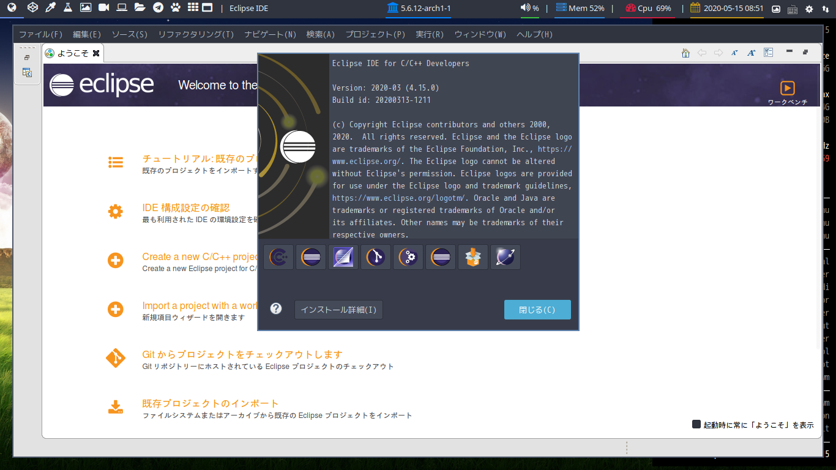Viewport: 836px width, 470px height.
Task: Open Git project checkout link
Action: click(x=242, y=354)
